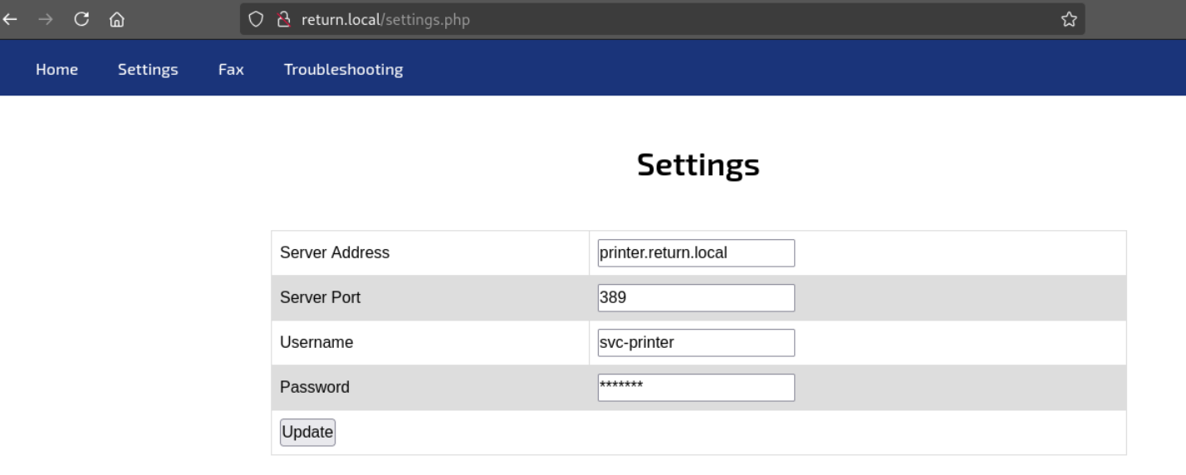This screenshot has height=475, width=1186.
Task: Click the Username field containing svc-printer
Action: point(696,343)
